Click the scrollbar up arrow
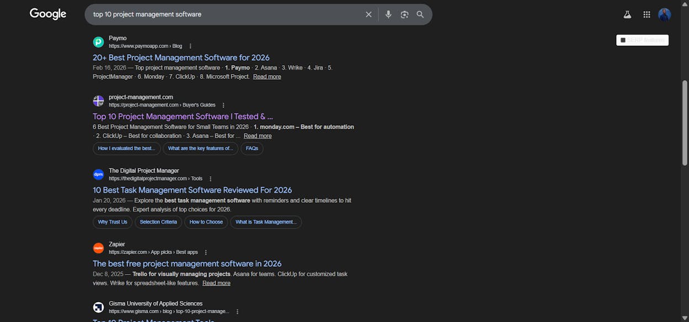 tap(685, 4)
